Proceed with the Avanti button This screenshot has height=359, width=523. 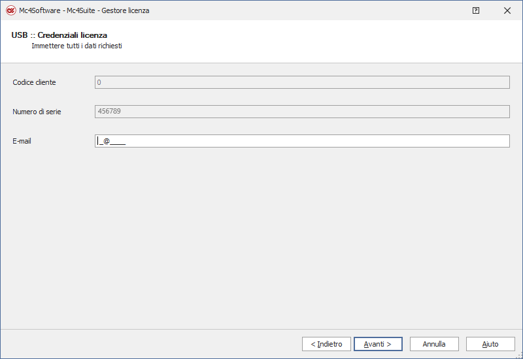378,344
